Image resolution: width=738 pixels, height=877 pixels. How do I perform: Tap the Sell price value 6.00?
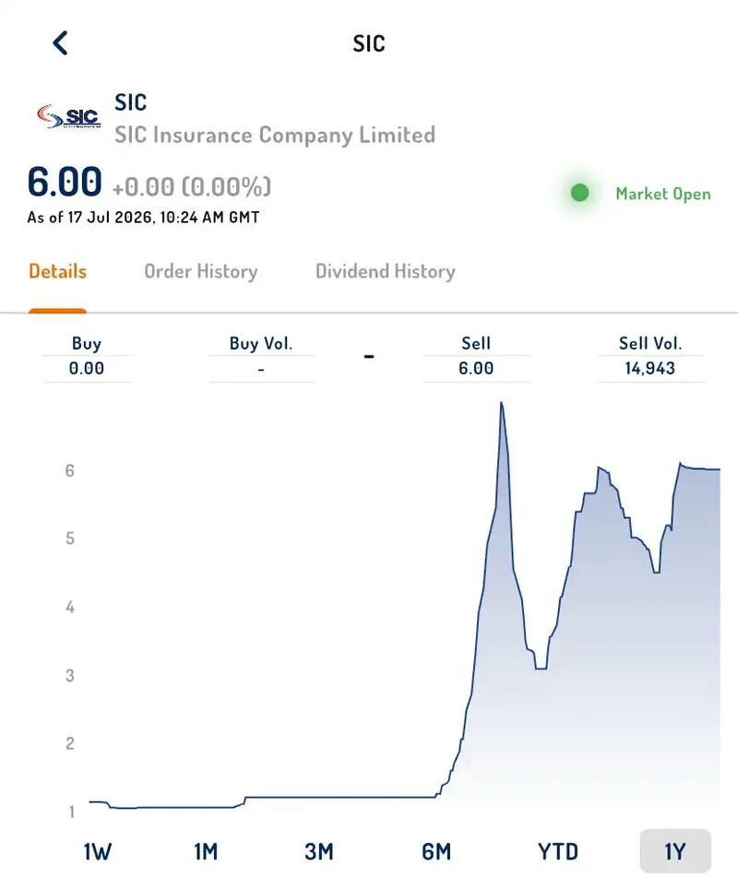click(x=476, y=369)
